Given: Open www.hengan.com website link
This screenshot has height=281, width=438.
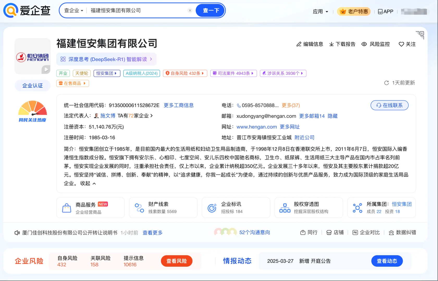Looking at the screenshot, I should (x=257, y=127).
